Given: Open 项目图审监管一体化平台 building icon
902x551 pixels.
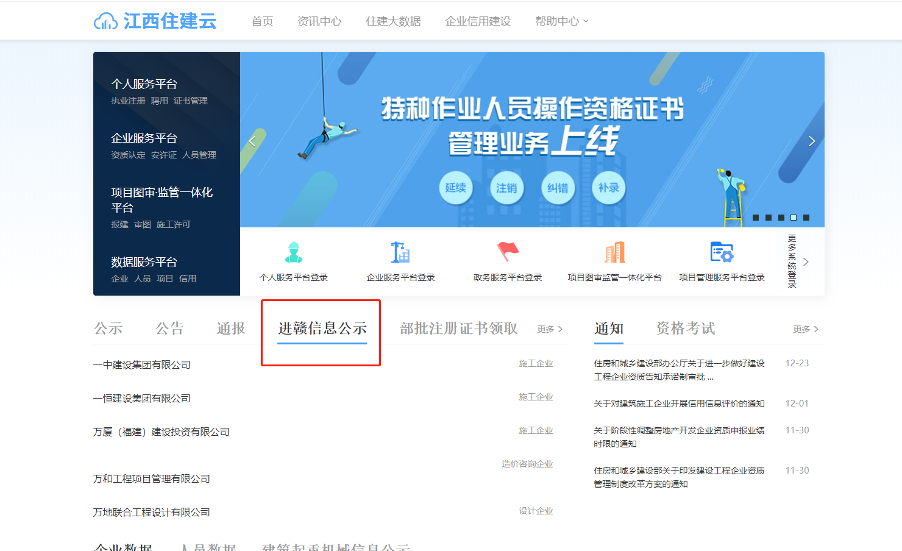Looking at the screenshot, I should 614,252.
